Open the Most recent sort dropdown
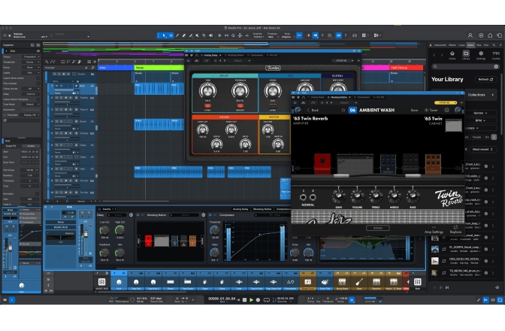The image size is (505, 331). tap(482, 149)
